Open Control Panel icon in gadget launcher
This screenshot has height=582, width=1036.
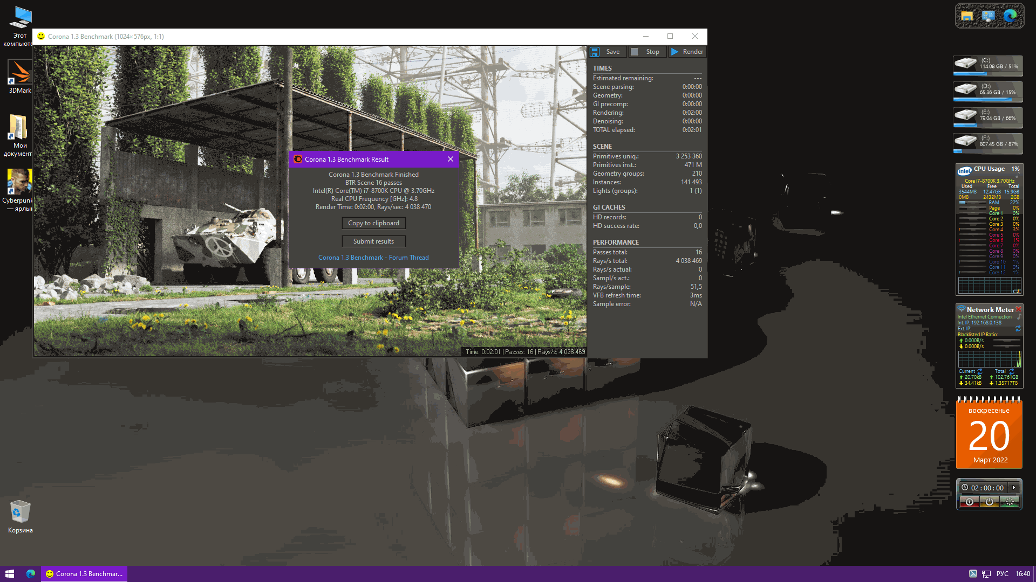coord(989,16)
